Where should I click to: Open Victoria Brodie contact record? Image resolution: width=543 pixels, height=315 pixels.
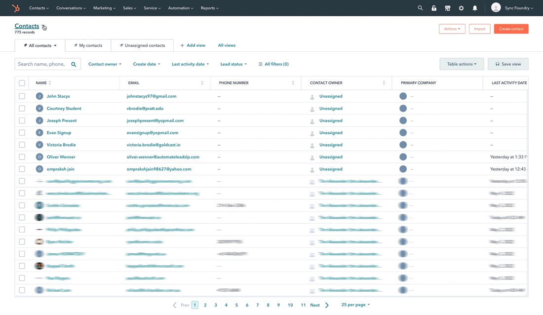(61, 145)
